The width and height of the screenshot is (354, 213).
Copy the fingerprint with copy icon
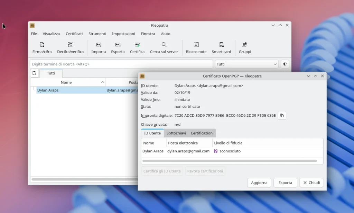click(x=282, y=115)
